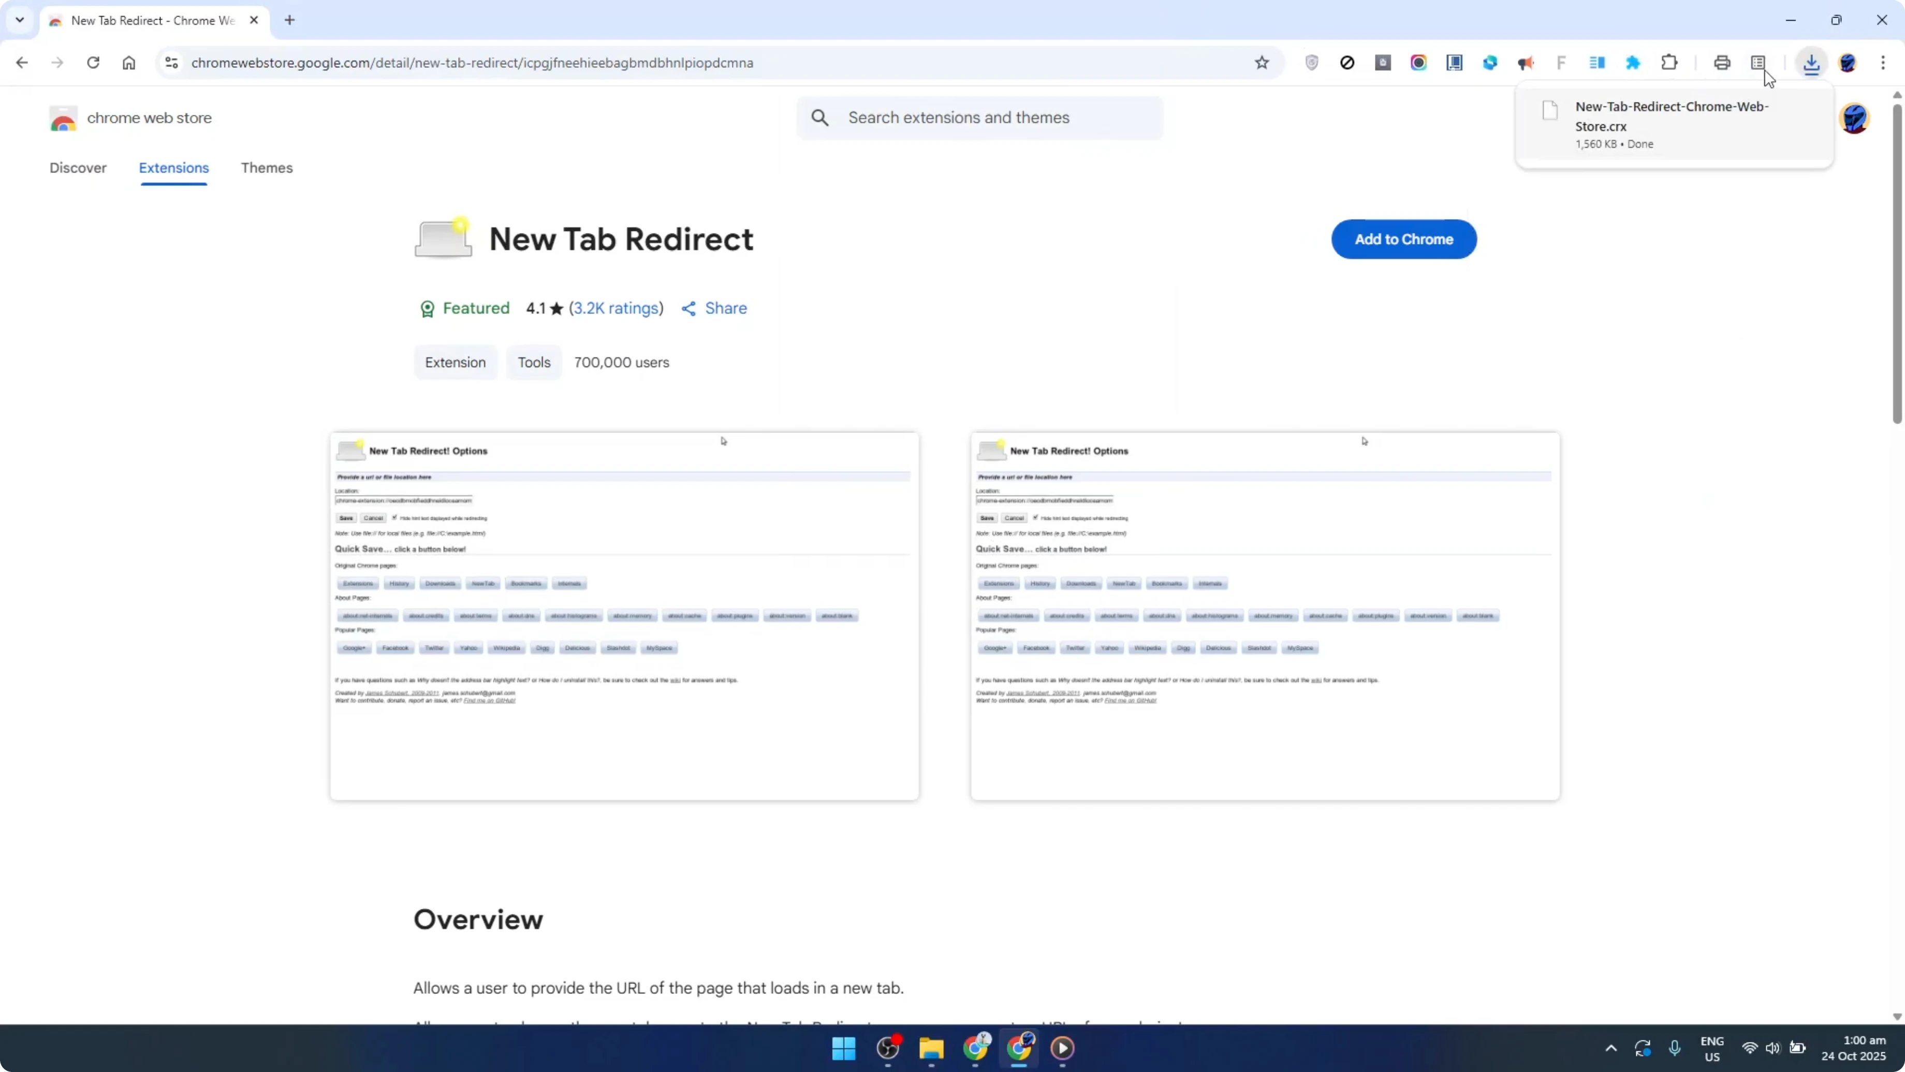Toggle the reading list side panel icon

(x=1759, y=62)
